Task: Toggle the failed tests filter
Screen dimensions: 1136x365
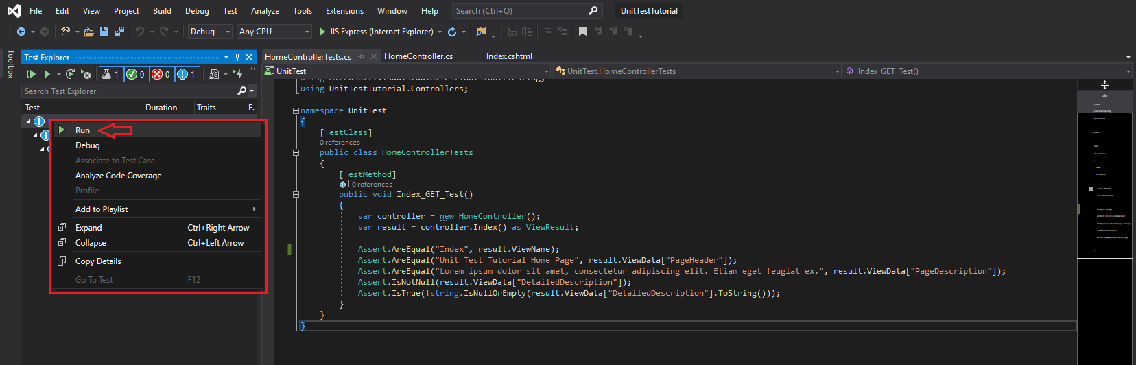Action: click(161, 74)
